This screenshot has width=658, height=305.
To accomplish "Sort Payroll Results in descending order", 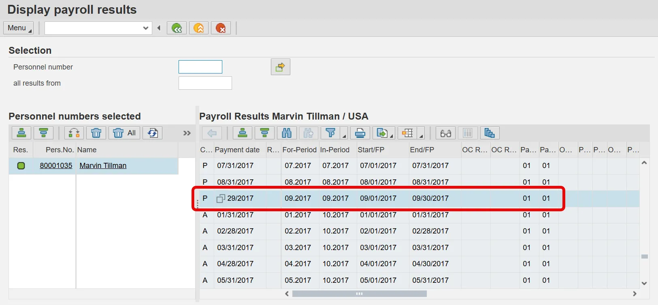I will click(264, 133).
